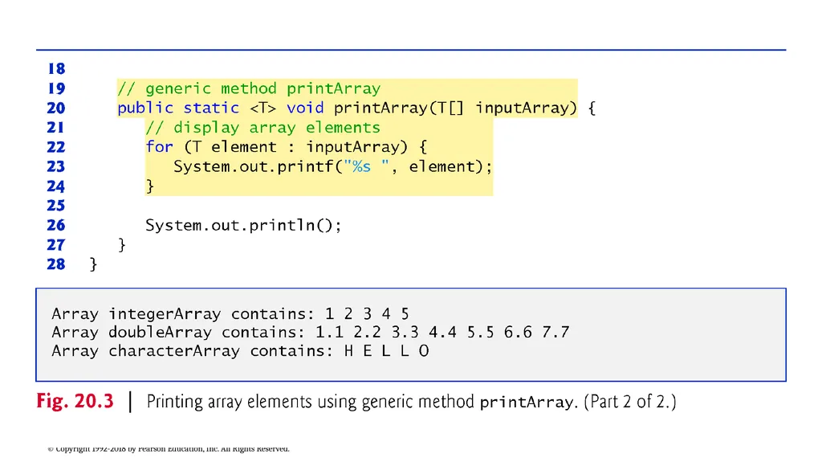
Task: Click the 'Fig. 20.3' figure label
Action: pos(75,401)
